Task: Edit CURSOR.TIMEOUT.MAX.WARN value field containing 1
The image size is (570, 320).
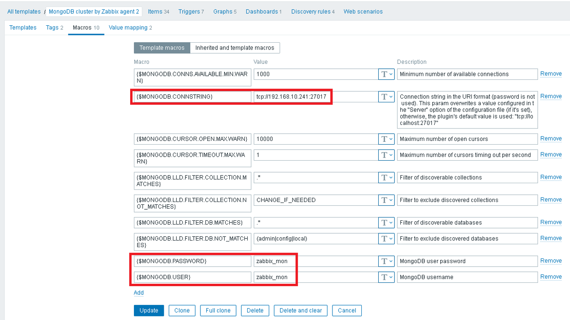Action: (x=316, y=155)
